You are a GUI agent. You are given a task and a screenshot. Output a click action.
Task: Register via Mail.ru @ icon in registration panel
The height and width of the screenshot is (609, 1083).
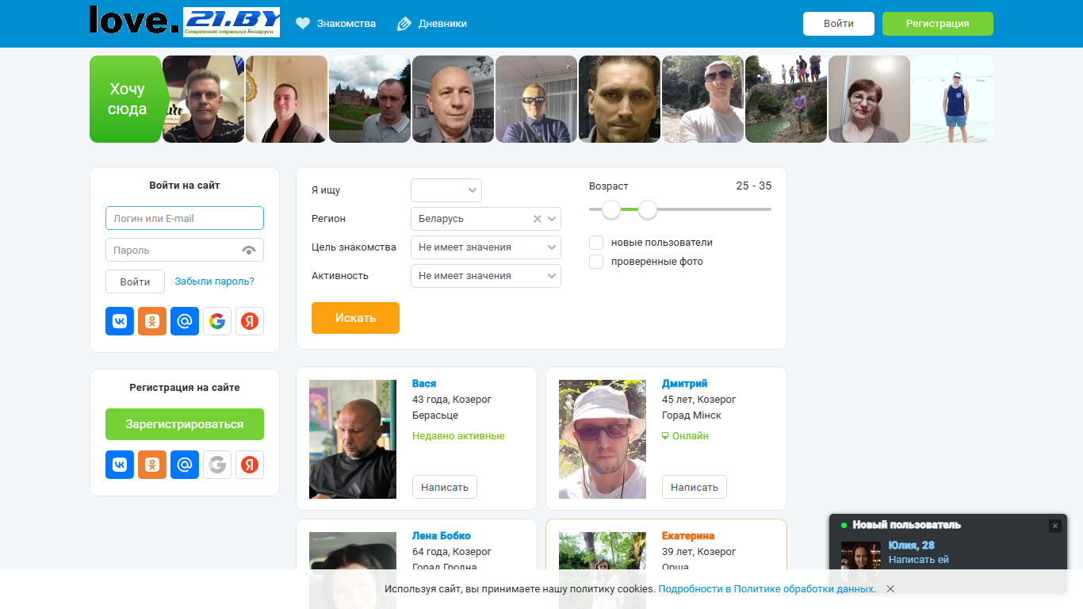(x=185, y=465)
